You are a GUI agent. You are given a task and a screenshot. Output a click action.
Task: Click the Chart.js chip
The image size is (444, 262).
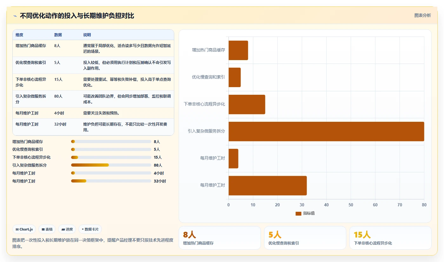pyautogui.click(x=24, y=229)
